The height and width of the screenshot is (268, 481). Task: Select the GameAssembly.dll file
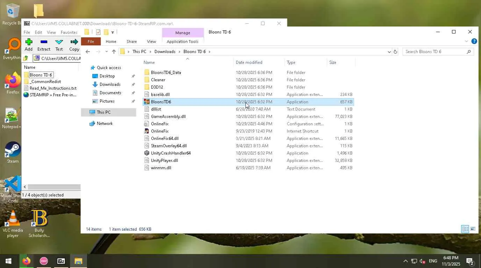click(x=248, y=117)
